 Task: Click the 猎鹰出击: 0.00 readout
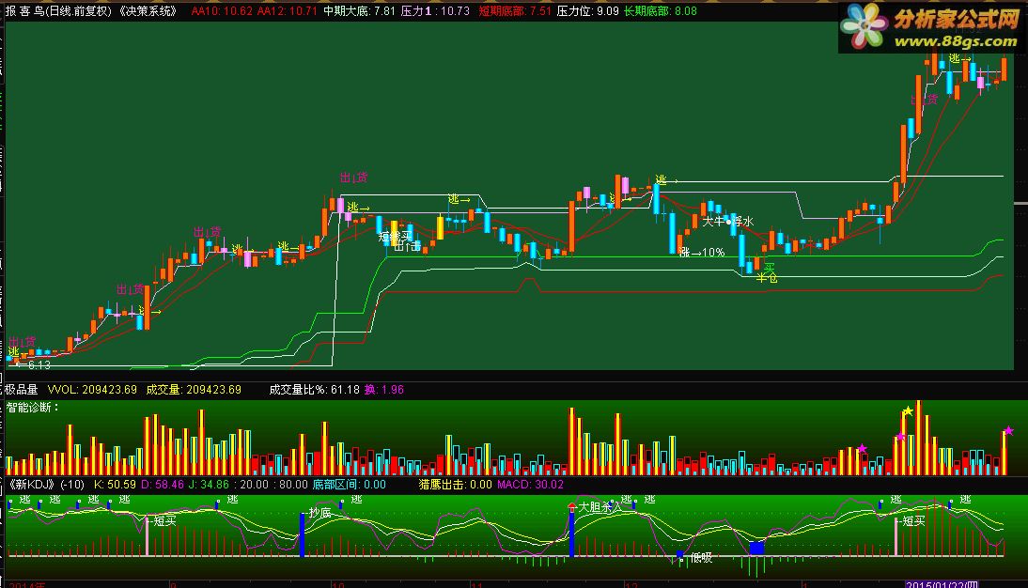tap(455, 485)
